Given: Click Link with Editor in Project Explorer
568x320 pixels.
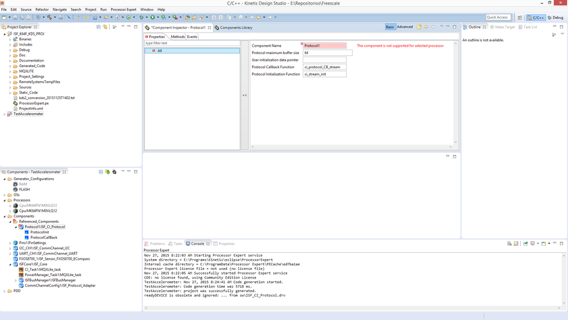Looking at the screenshot, I should coord(105,27).
